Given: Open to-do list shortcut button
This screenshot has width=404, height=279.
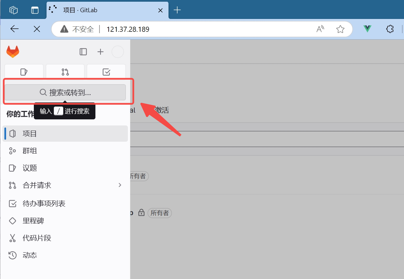Looking at the screenshot, I should [106, 72].
